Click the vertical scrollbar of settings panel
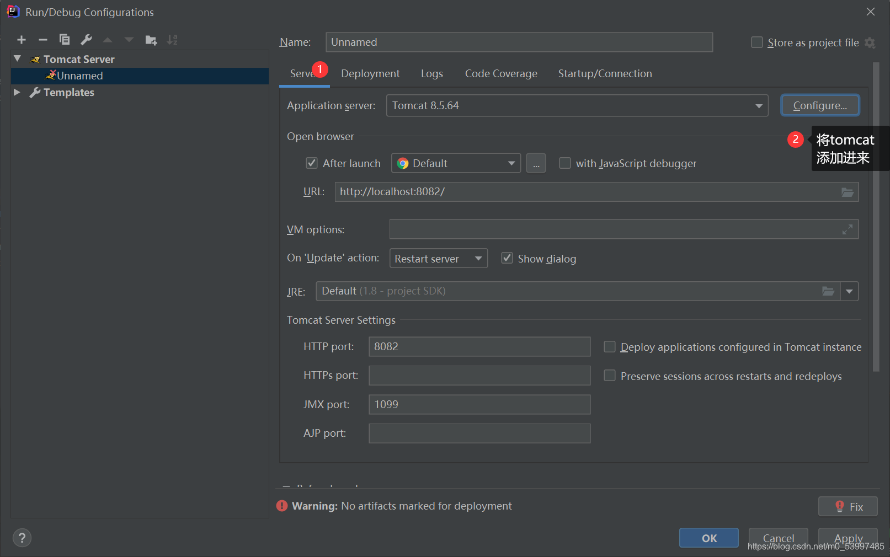 (x=876, y=217)
